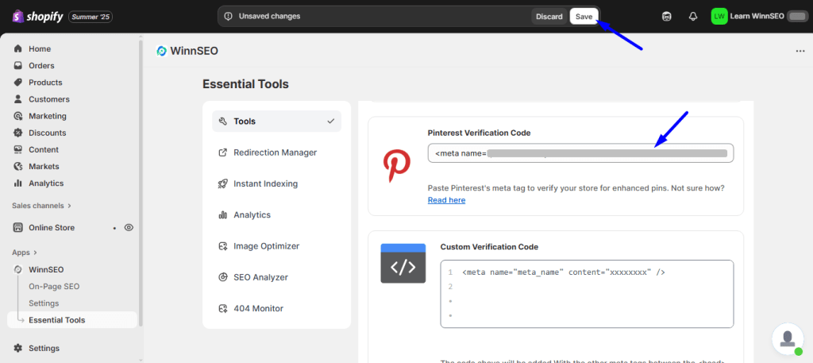Save the unsaved changes

coord(584,17)
